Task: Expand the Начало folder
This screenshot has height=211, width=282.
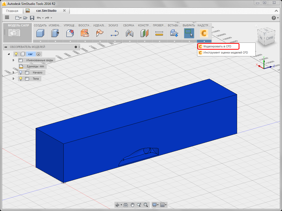Action: (14, 72)
